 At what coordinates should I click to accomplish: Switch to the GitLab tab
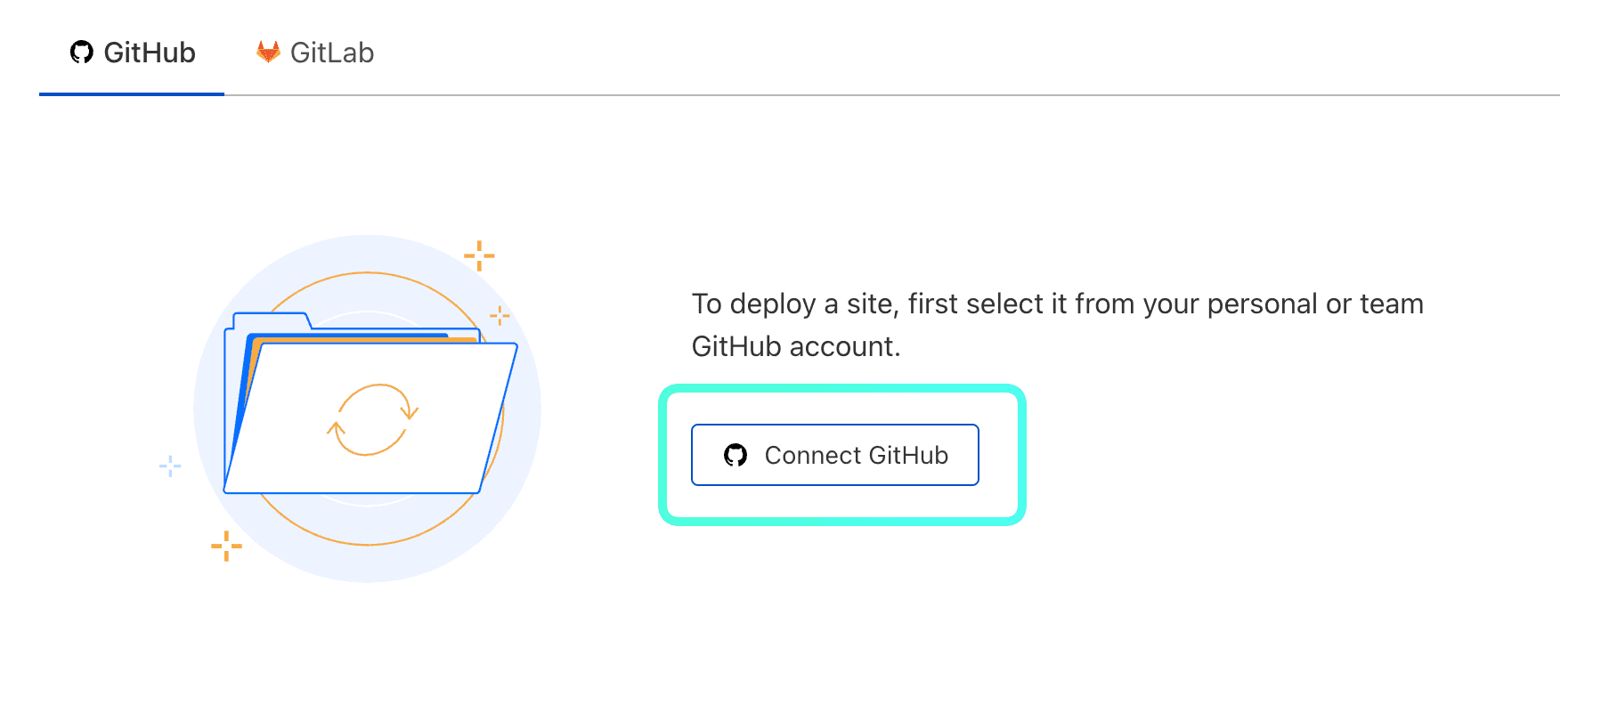tap(315, 53)
